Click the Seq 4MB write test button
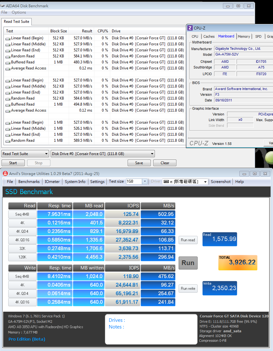The height and width of the screenshot is (351, 273). click(22, 276)
